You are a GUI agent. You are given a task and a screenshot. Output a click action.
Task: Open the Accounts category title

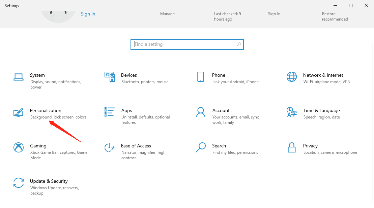[222, 110]
